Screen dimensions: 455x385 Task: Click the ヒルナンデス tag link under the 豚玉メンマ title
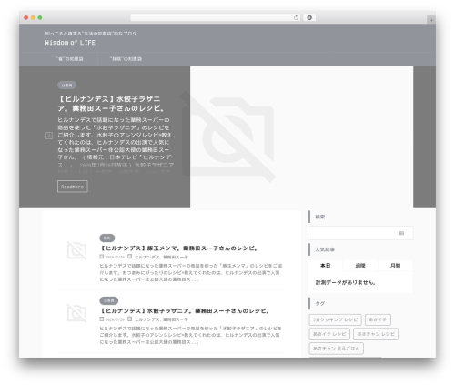pos(147,257)
